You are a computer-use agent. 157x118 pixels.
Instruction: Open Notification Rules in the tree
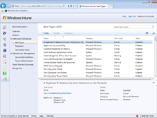click(22, 50)
